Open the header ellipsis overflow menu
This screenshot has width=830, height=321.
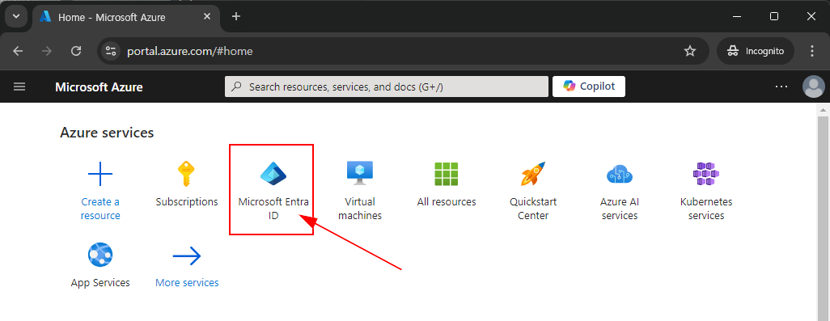[x=781, y=87]
